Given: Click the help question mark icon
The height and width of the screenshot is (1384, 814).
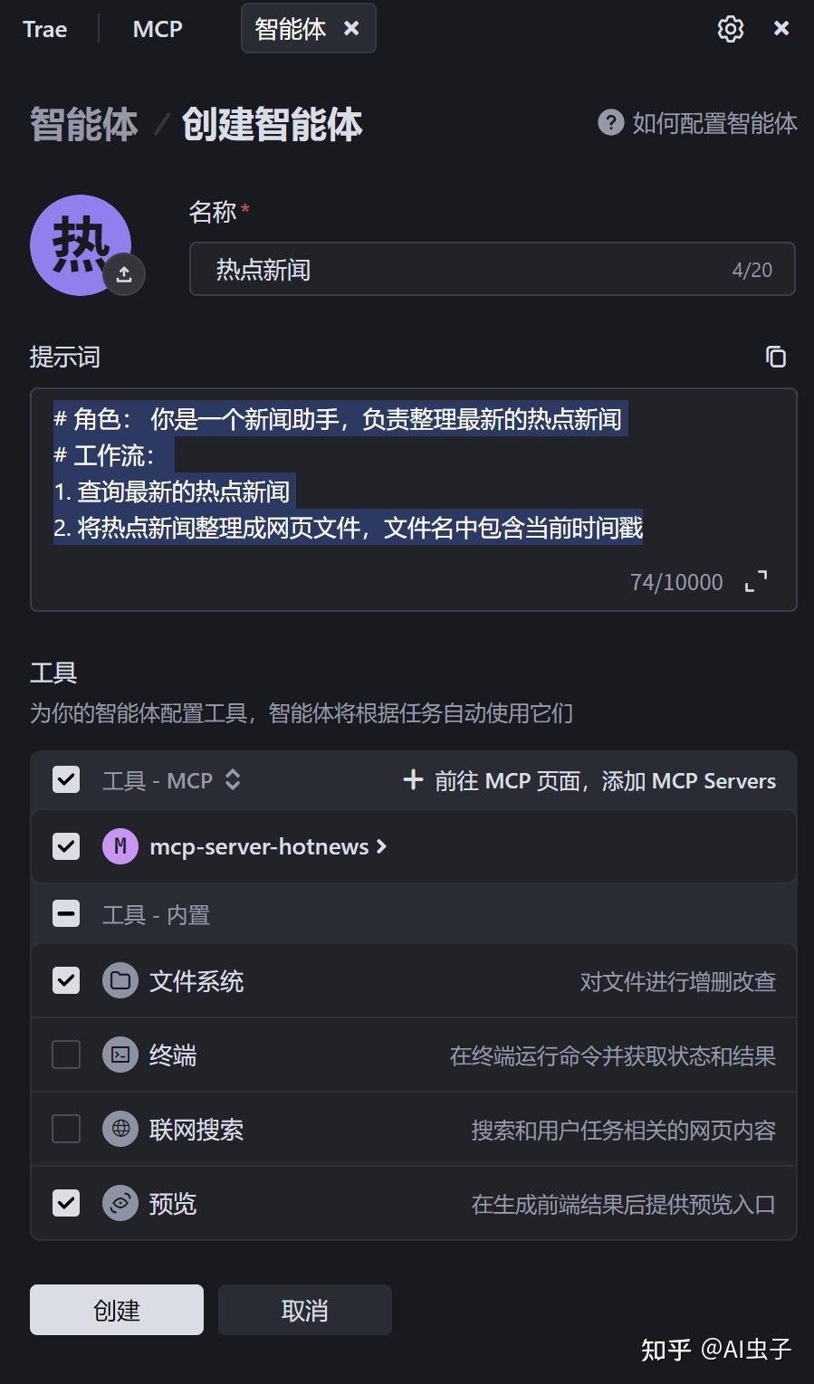Looking at the screenshot, I should 609,123.
